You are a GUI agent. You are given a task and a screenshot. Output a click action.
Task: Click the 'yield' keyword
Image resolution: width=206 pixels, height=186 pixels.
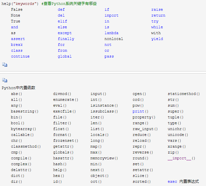(157, 39)
